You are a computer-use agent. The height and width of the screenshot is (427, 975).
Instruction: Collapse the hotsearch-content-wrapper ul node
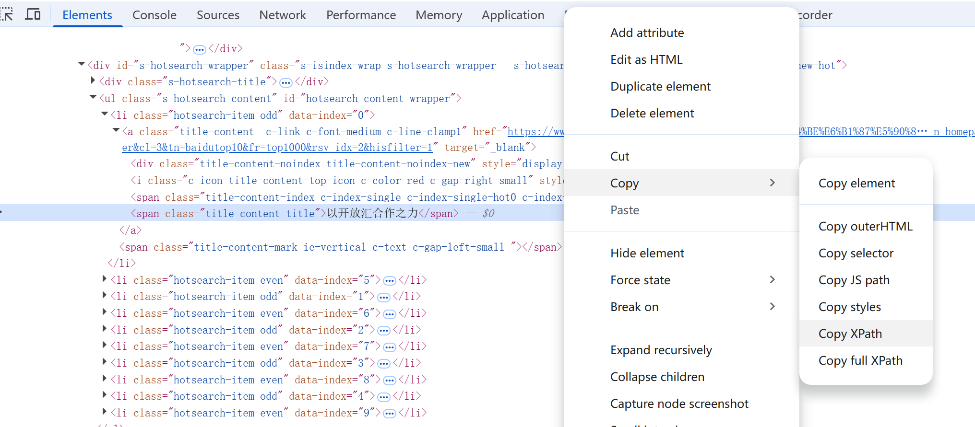click(93, 97)
